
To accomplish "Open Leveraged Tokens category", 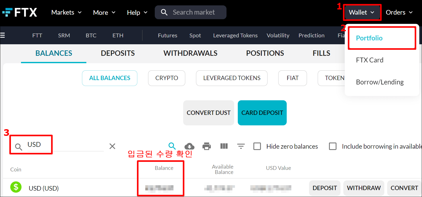I will tap(235, 35).
